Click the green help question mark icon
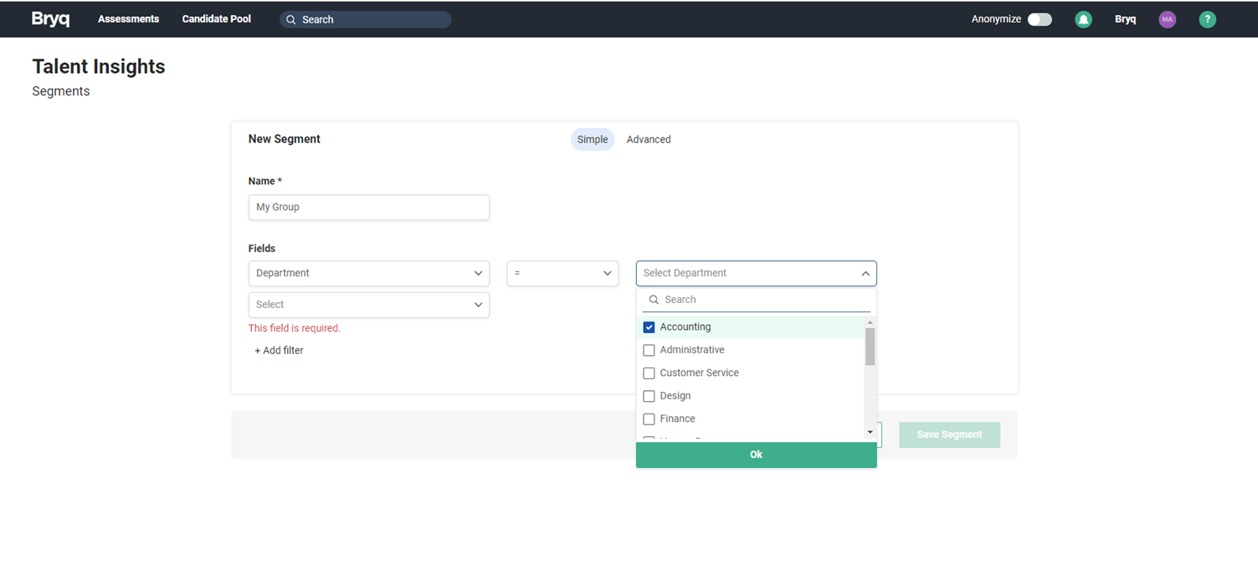 [1207, 19]
